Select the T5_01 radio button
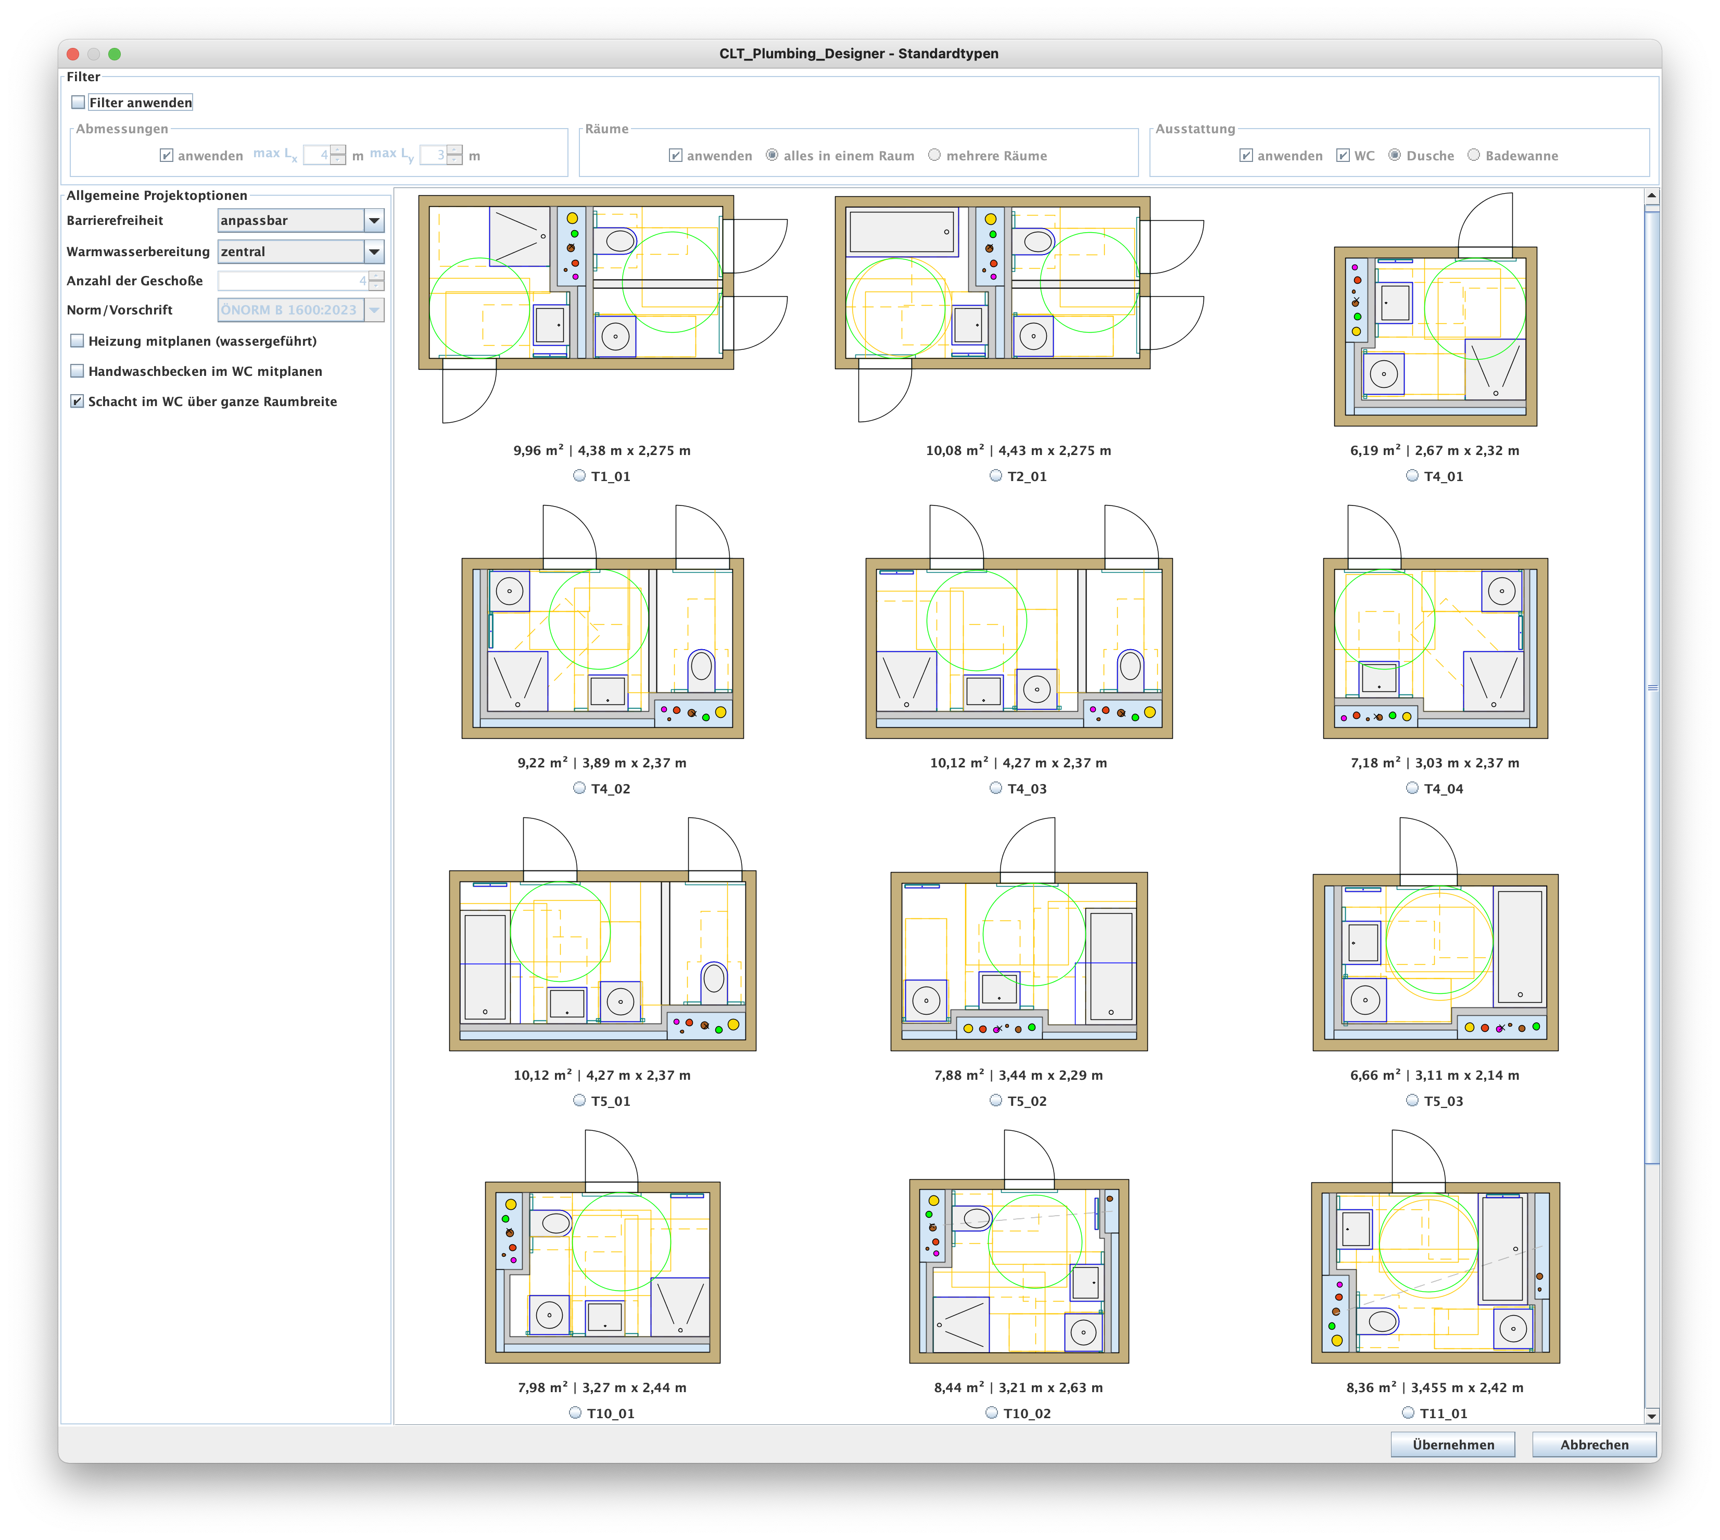Screen dimensions: 1720x1540 click(579, 1100)
